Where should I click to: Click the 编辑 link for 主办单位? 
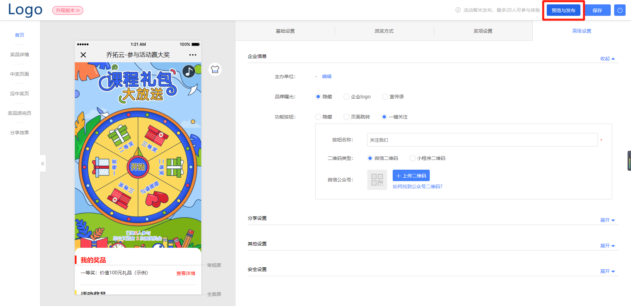[327, 76]
